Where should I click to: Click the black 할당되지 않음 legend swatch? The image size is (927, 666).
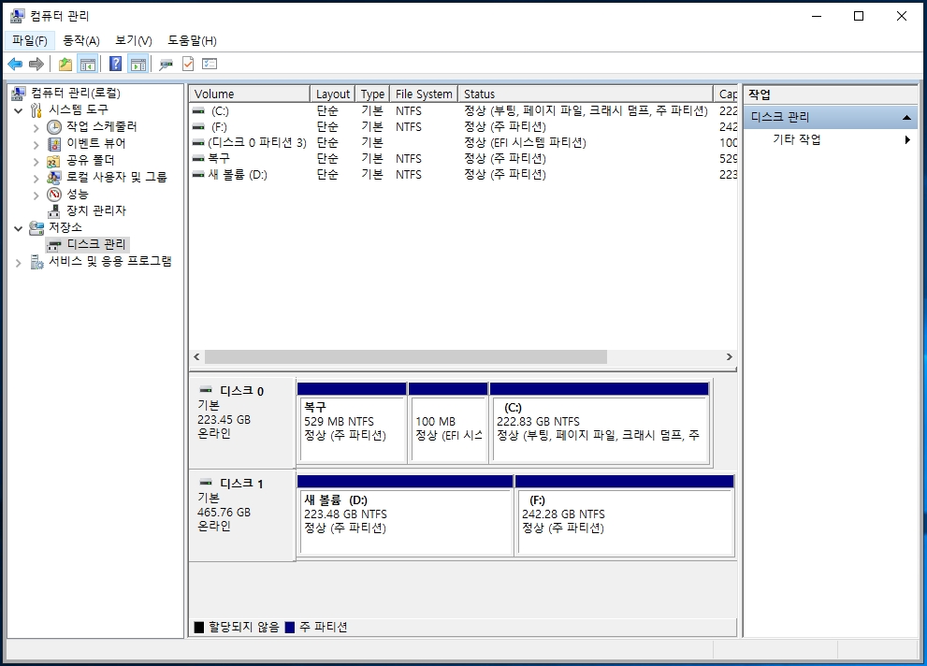click(199, 628)
